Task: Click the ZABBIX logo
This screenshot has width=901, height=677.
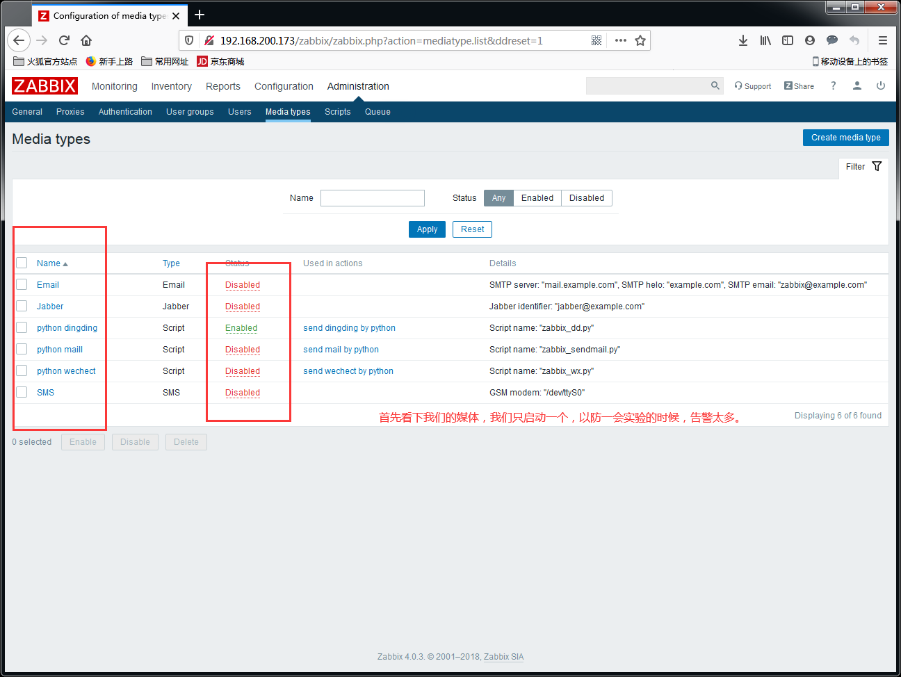Action: (44, 85)
